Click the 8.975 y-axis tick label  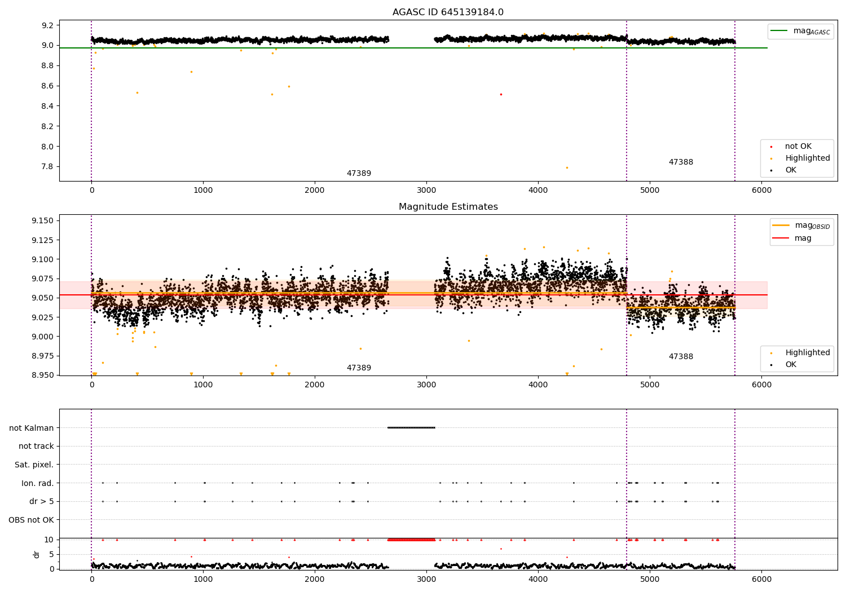point(43,356)
